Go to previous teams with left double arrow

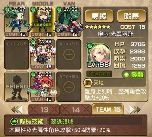17,110
